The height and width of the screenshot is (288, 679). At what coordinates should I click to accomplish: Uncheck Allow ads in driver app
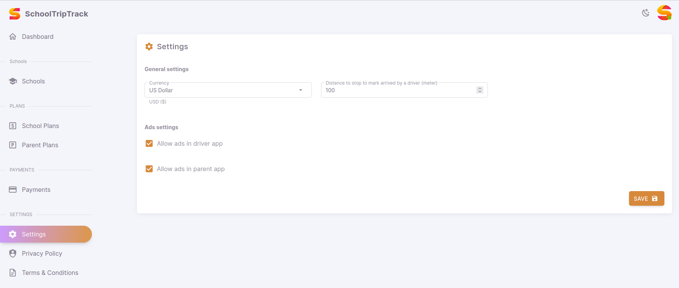coord(149,143)
